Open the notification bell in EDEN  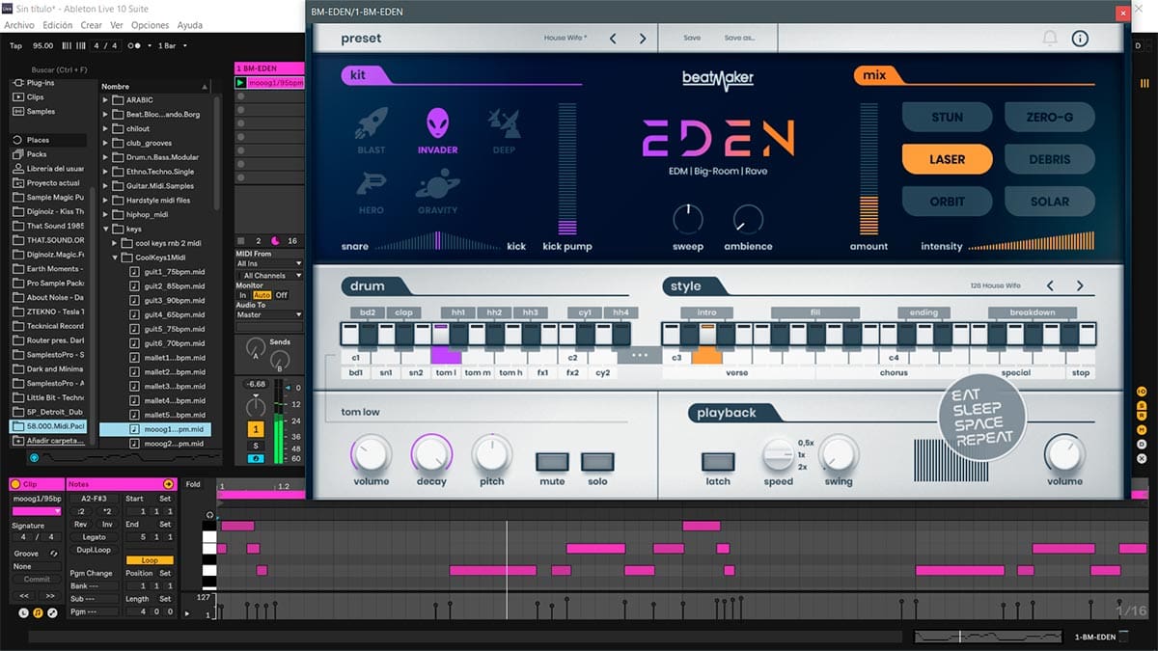(1050, 39)
